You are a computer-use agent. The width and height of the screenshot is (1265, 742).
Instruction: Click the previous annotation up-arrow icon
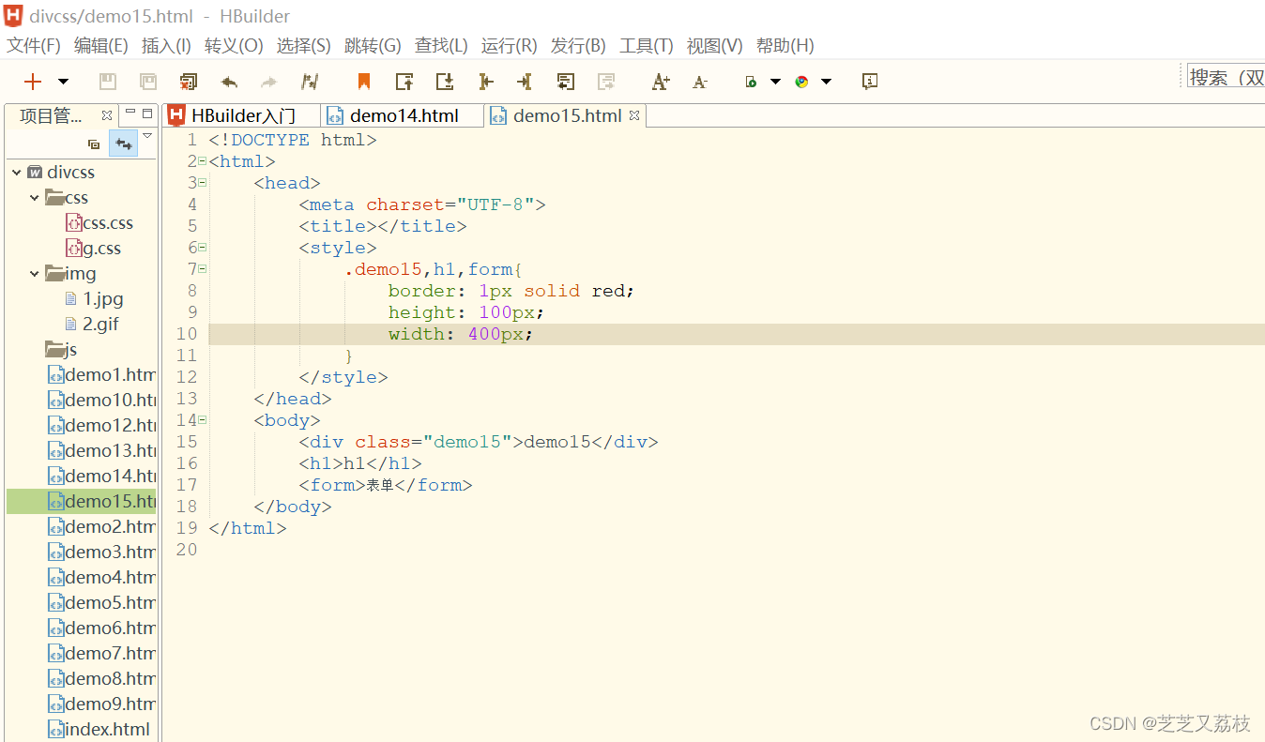click(x=404, y=82)
